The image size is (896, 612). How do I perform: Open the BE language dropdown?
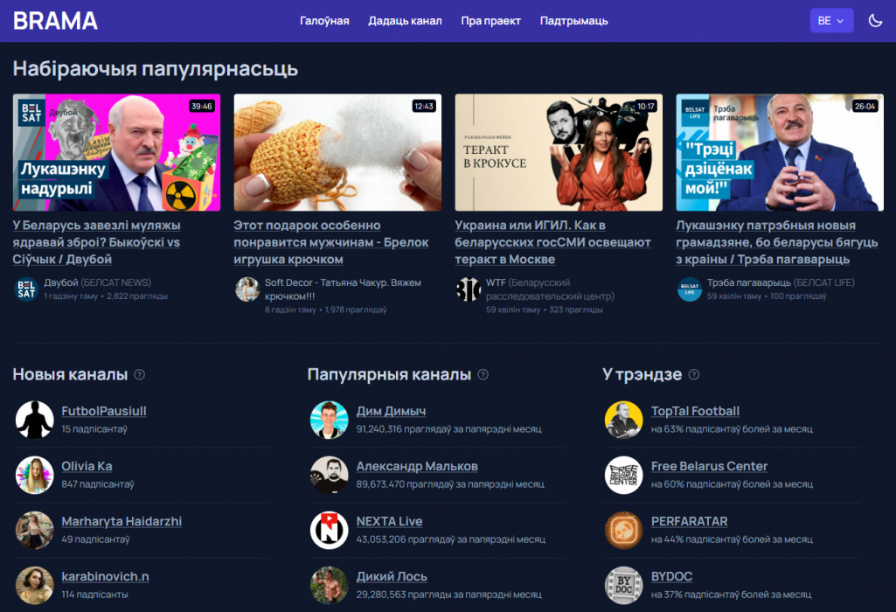coord(831,21)
